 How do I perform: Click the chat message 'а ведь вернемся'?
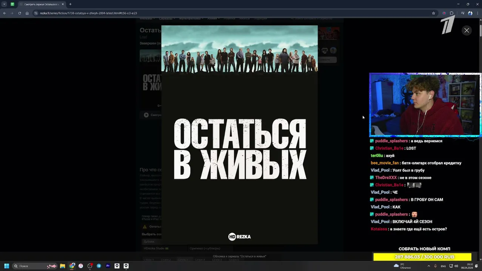pyautogui.click(x=427, y=141)
